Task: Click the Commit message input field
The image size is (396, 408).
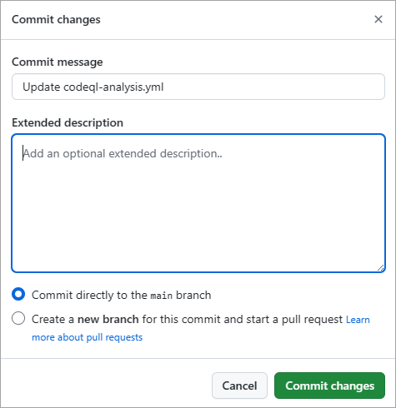Action: pos(198,87)
